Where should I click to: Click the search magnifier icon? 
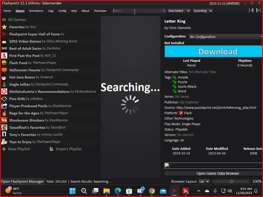point(164,11)
